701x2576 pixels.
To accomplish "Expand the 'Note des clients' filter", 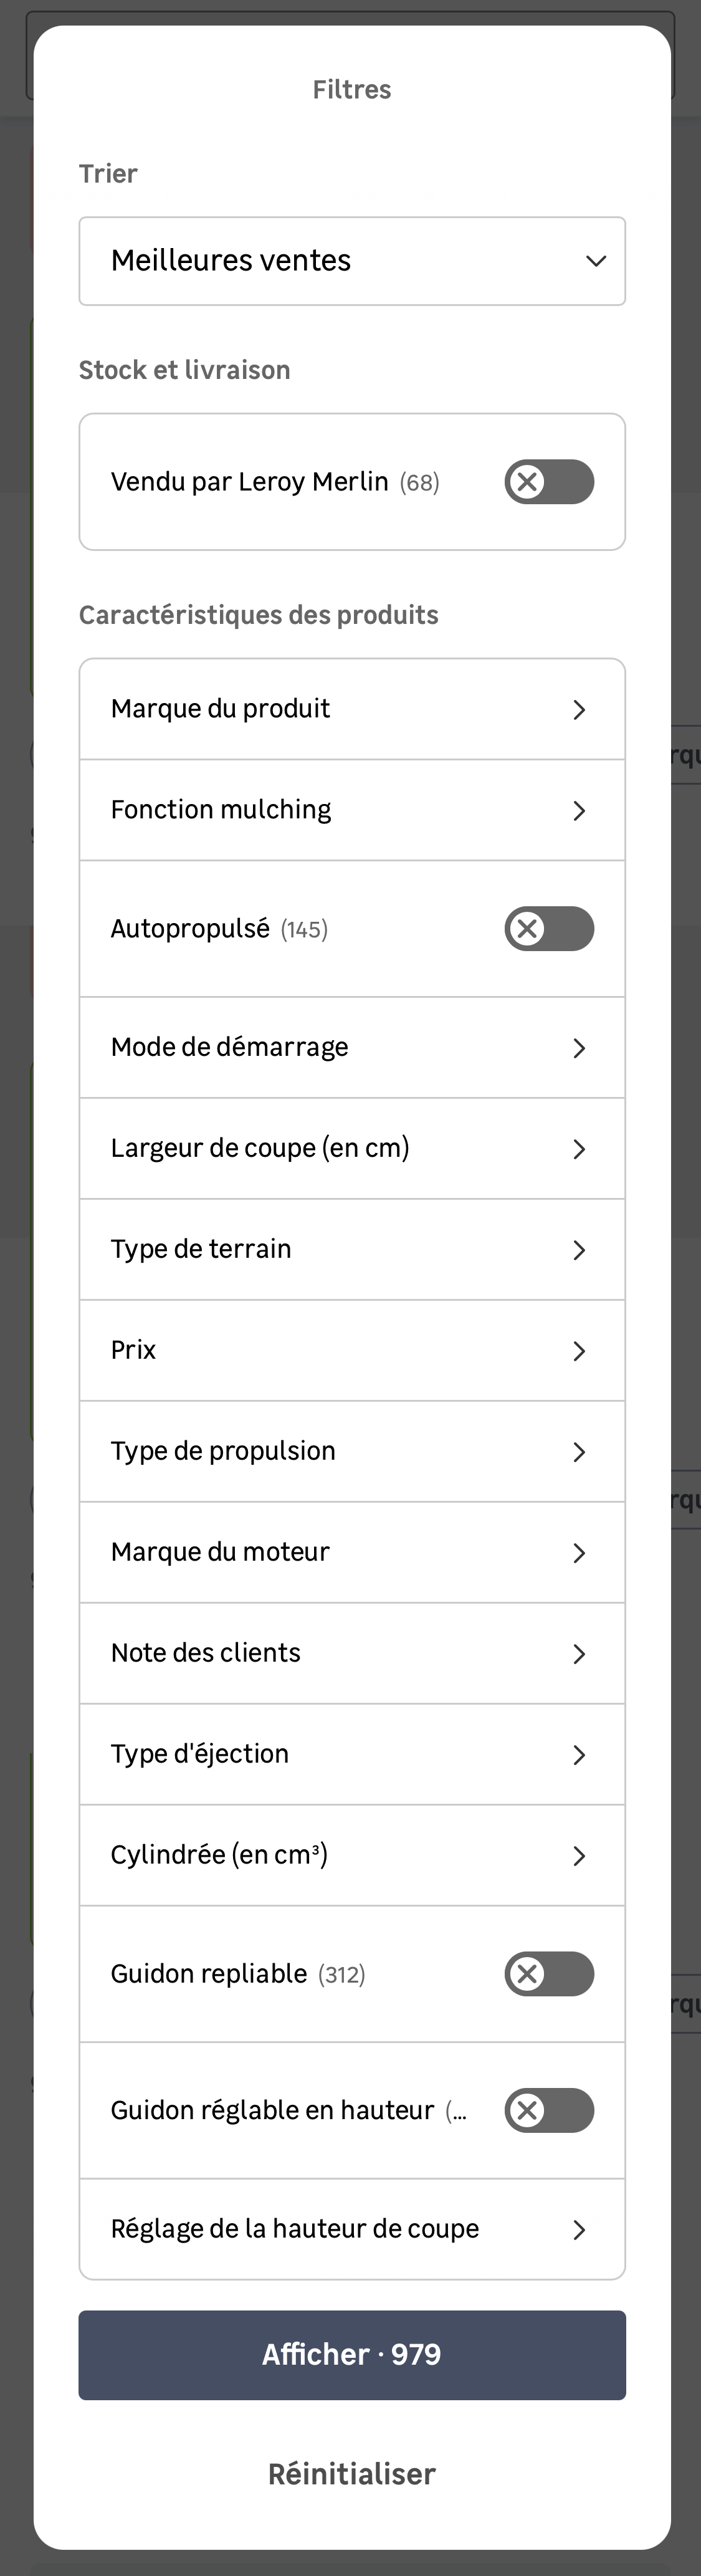I will pos(352,1653).
